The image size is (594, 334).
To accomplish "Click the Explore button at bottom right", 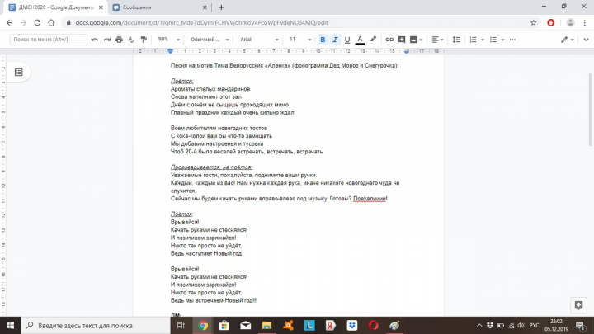I will pos(578,305).
